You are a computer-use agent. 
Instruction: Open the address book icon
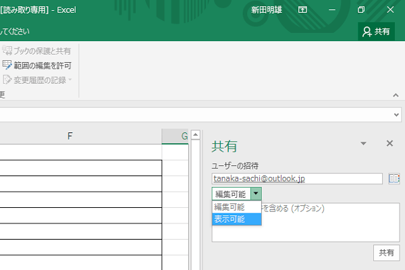pos(394,178)
